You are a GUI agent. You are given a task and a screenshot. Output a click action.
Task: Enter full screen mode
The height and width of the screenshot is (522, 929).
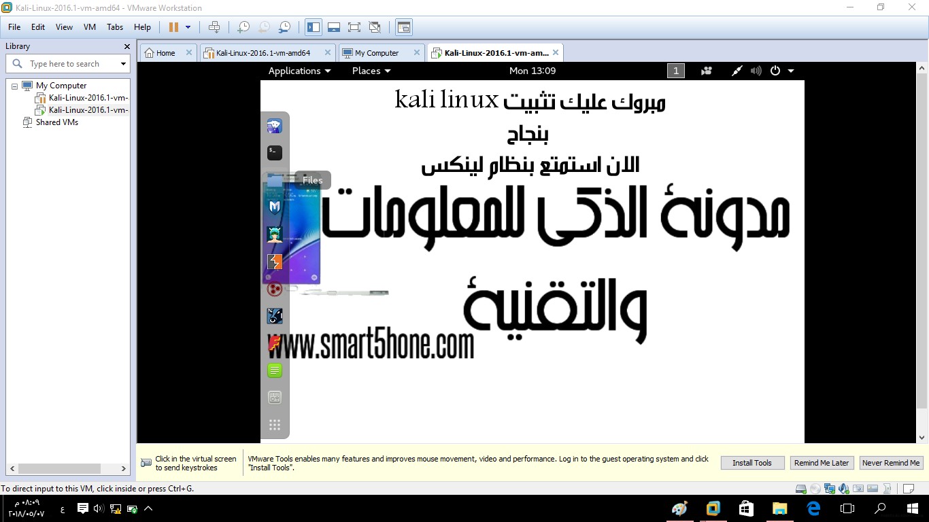[x=354, y=27]
